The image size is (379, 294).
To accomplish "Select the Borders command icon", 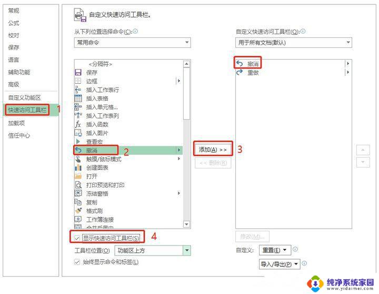I will [x=78, y=81].
